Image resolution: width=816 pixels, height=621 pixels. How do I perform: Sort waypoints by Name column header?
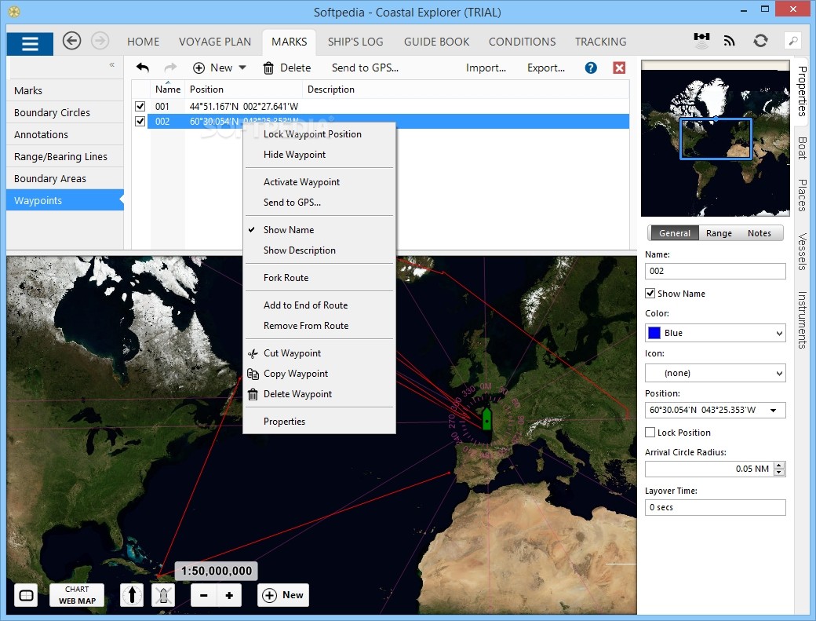pyautogui.click(x=168, y=89)
